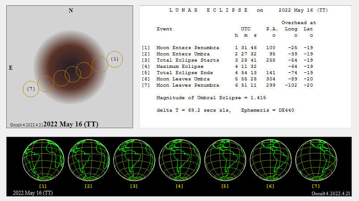Click the 'Moon Leaves Penumbra' event text
Screen dimensions: 359x201
188,85
